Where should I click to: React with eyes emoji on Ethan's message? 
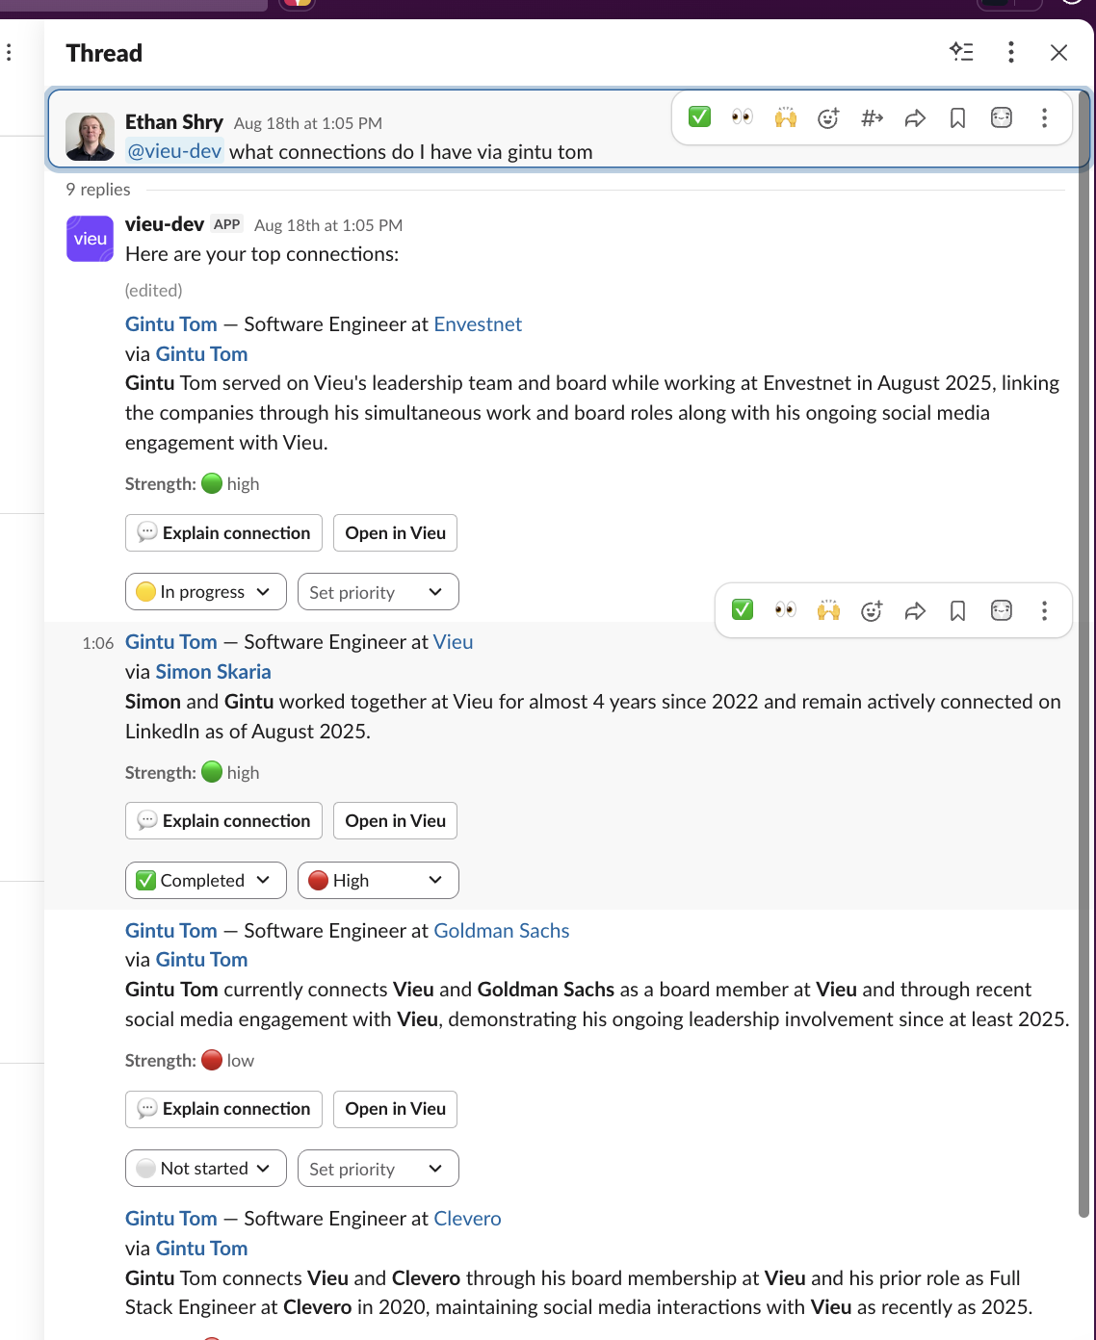(743, 118)
